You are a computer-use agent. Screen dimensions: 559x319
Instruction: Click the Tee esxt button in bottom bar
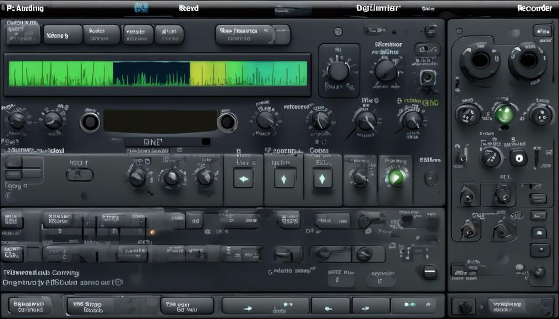(187, 306)
